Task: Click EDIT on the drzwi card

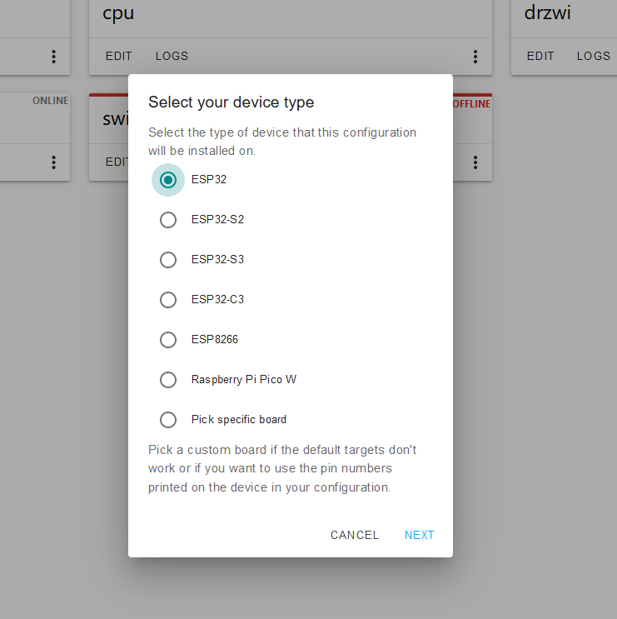Action: pyautogui.click(x=540, y=56)
